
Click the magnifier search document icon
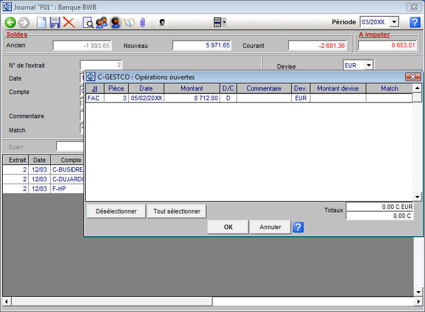tap(88, 23)
